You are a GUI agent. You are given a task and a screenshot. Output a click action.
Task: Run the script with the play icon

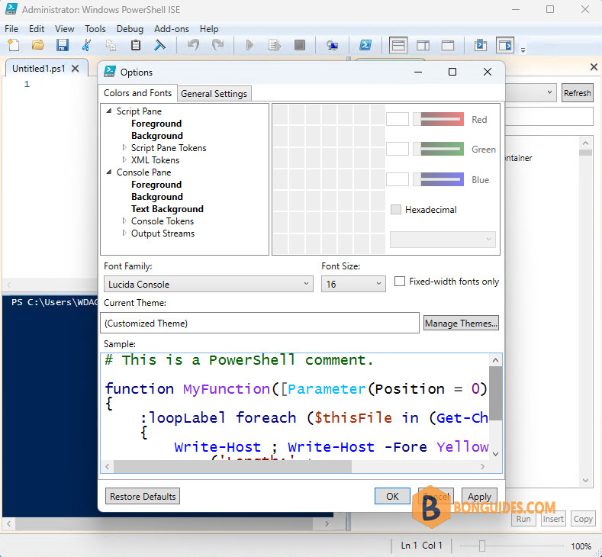point(249,45)
